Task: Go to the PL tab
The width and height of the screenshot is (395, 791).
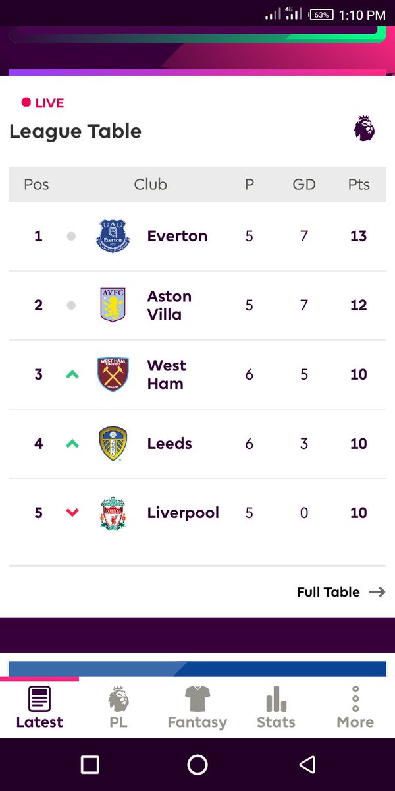Action: point(118,708)
